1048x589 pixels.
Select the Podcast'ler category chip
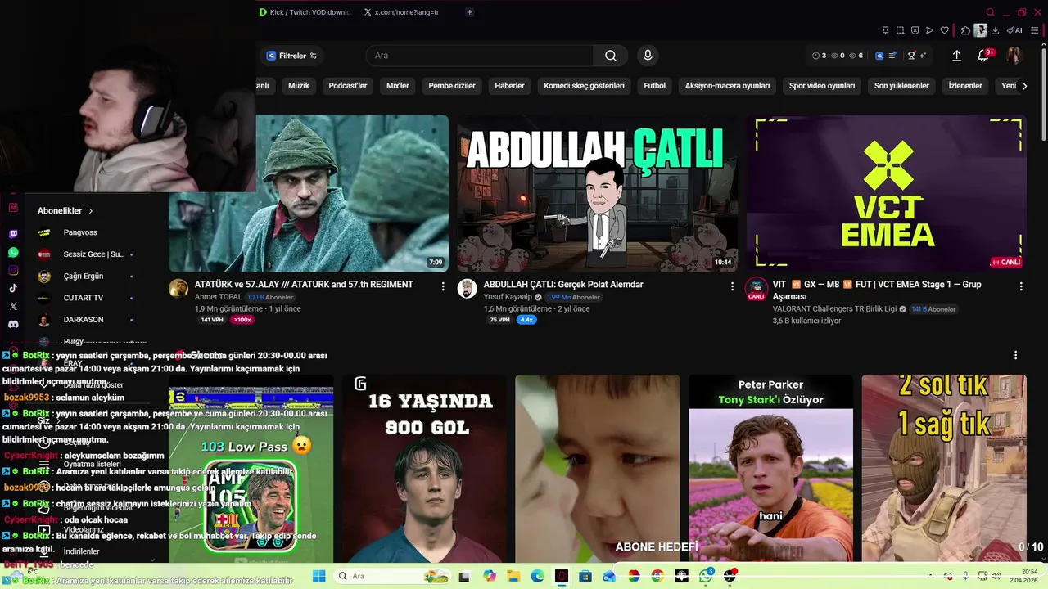tap(348, 86)
